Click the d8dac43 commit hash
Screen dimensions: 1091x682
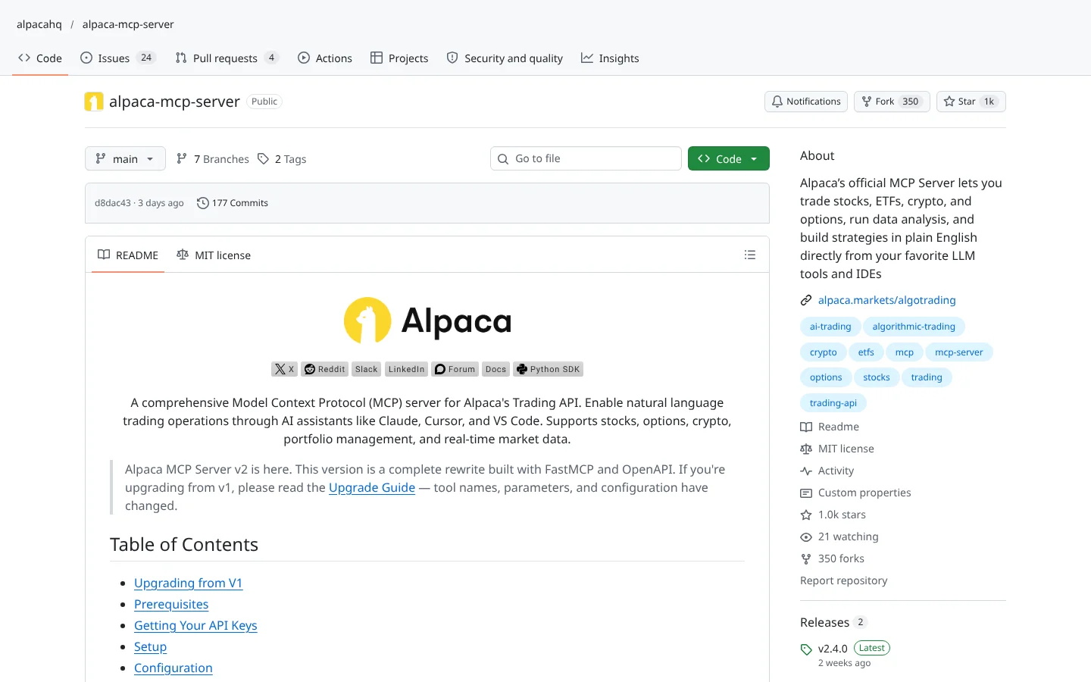113,203
